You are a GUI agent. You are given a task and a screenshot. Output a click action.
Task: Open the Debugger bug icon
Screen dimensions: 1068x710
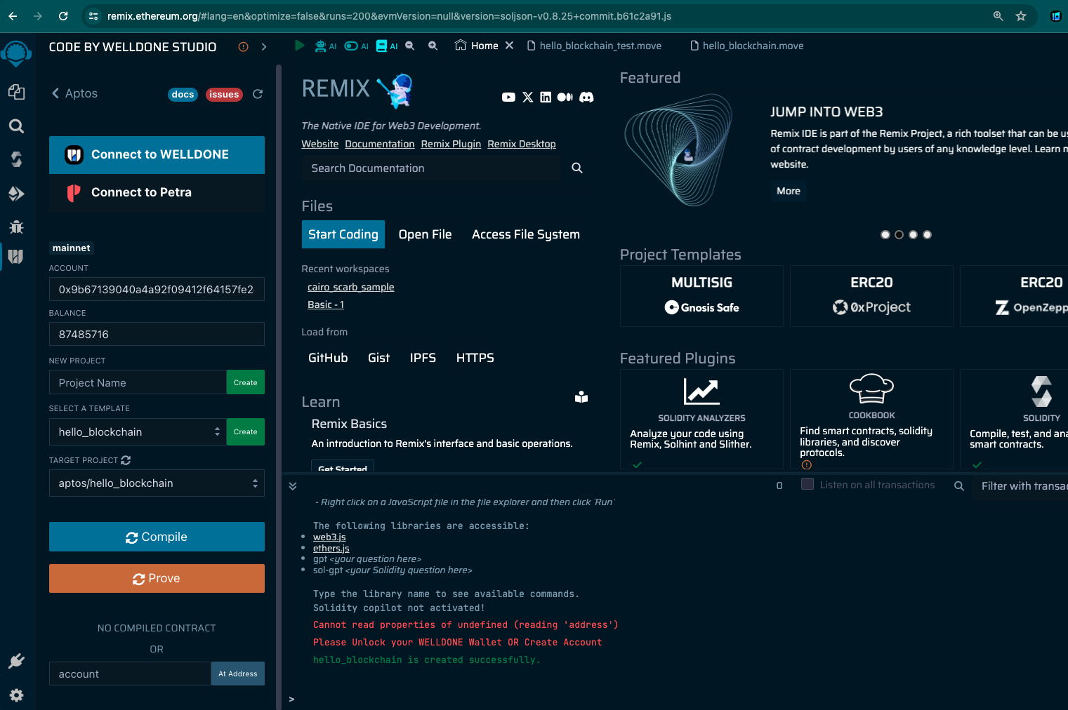point(16,227)
